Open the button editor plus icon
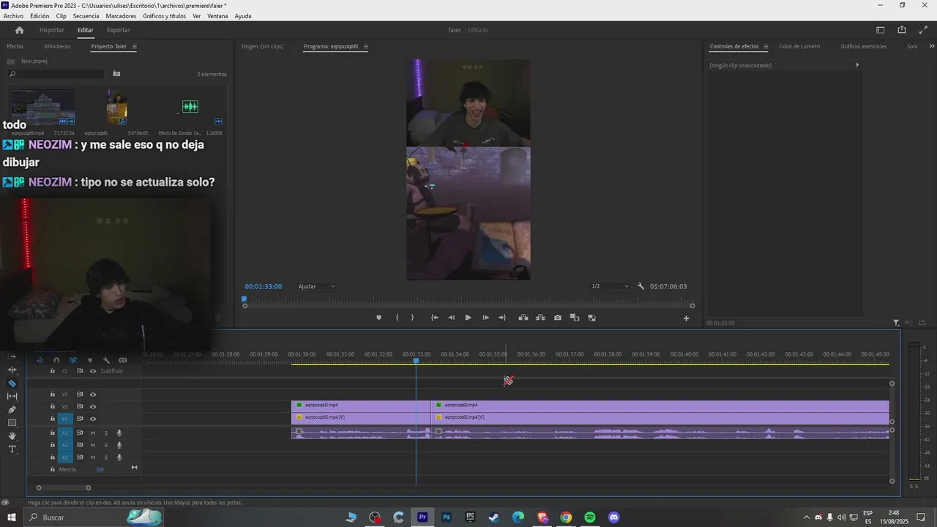Image resolution: width=937 pixels, height=527 pixels. pos(686,318)
